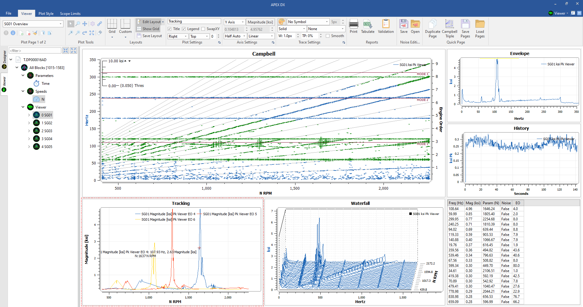
Task: Click the delete plot page icon
Action: tap(28, 33)
